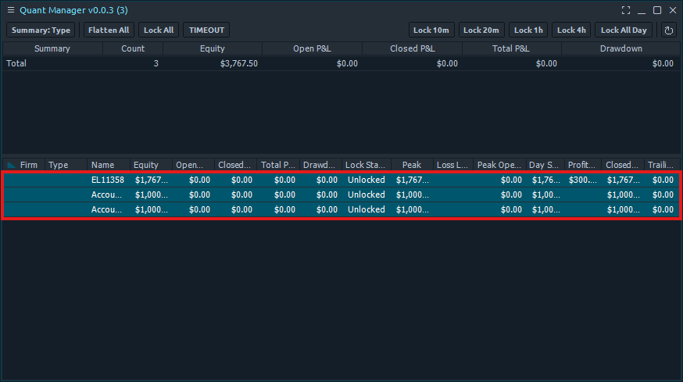Screen dimensions: 683x382
Task: Open the Summary: Type grouping selector
Action: click(41, 30)
